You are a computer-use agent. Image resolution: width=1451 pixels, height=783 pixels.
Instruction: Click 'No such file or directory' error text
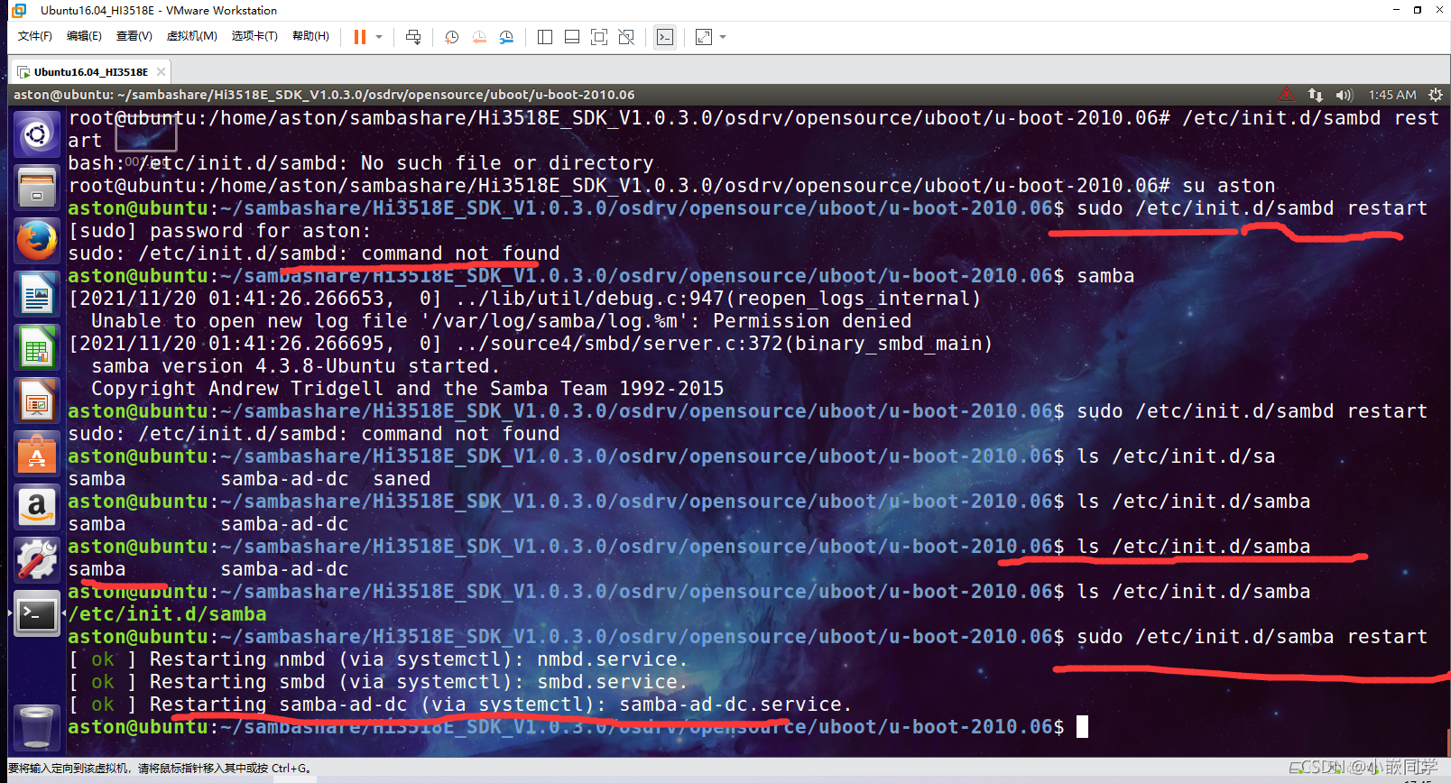tap(507, 163)
